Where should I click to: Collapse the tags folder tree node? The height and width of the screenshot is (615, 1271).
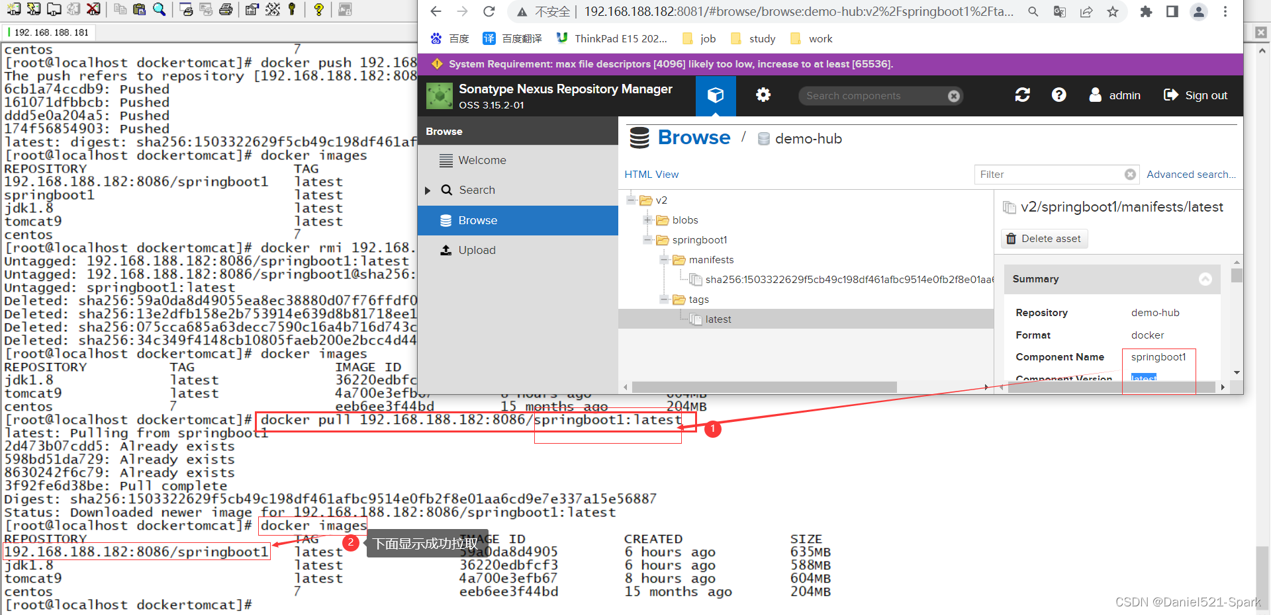click(x=664, y=299)
